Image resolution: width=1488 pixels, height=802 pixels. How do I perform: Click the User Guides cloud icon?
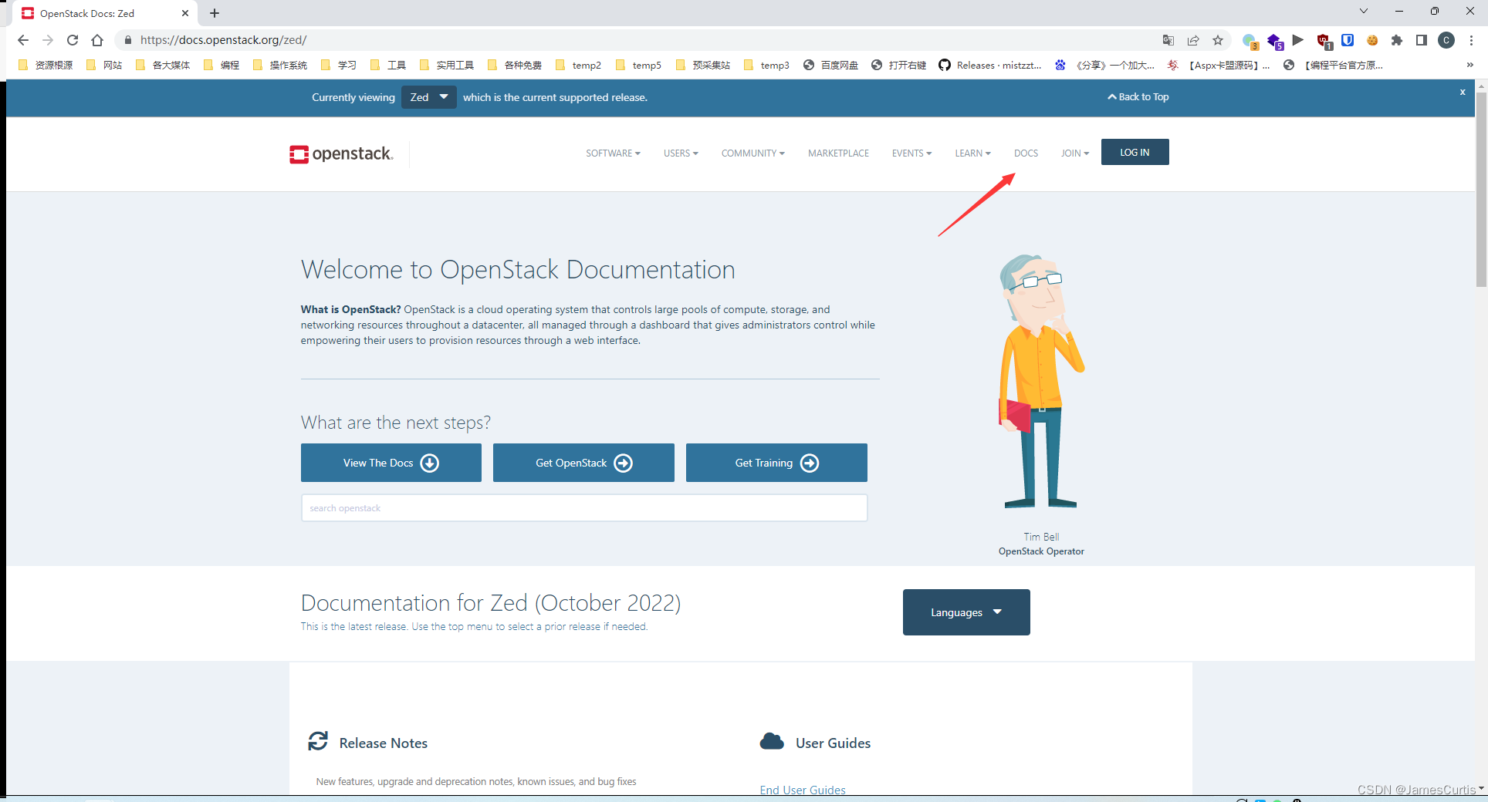772,742
